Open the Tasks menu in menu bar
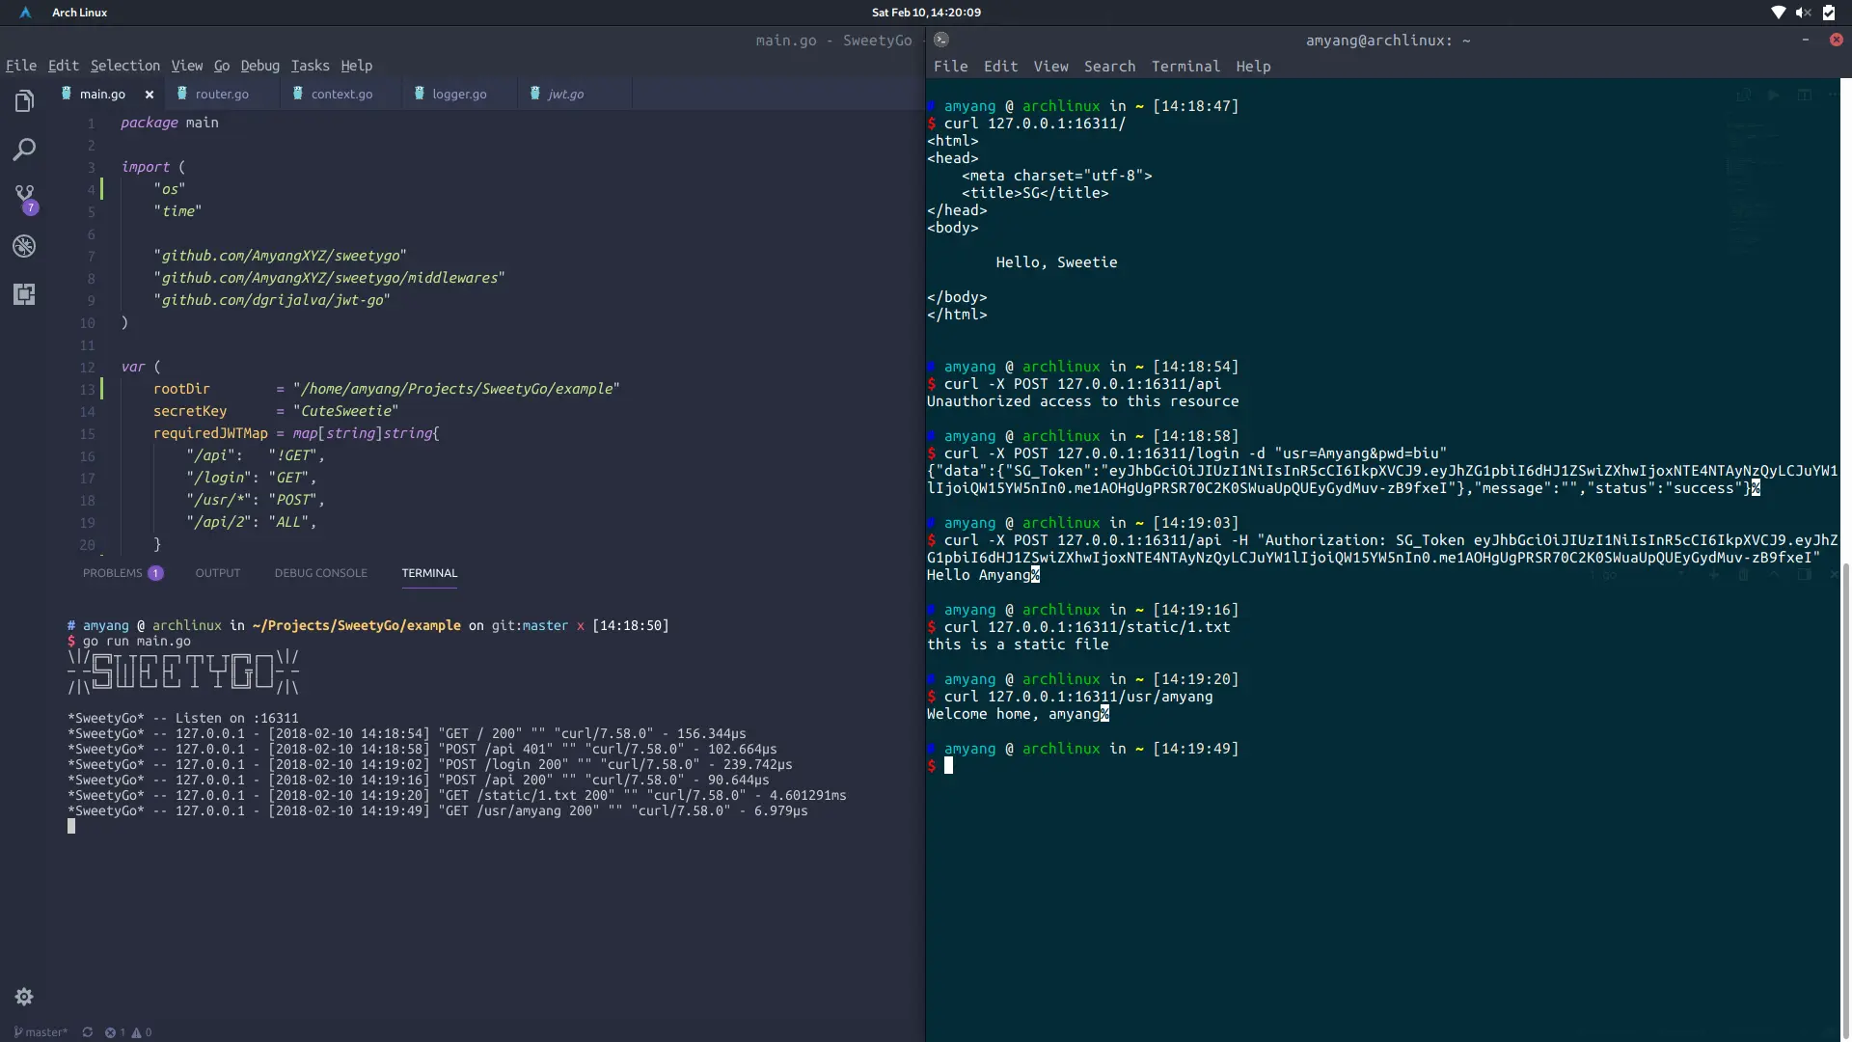Viewport: 1852px width, 1042px height. pyautogui.click(x=310, y=66)
